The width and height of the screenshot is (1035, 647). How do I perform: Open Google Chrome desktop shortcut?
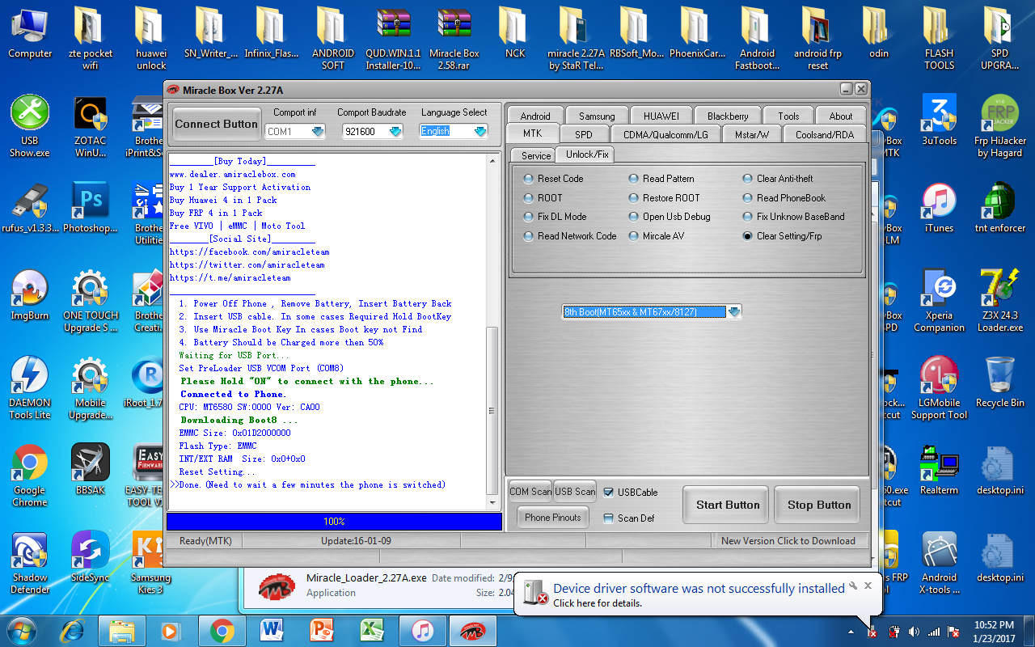point(30,476)
